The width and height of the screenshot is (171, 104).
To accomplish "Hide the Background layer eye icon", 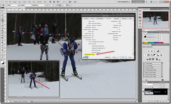I will [143, 92].
